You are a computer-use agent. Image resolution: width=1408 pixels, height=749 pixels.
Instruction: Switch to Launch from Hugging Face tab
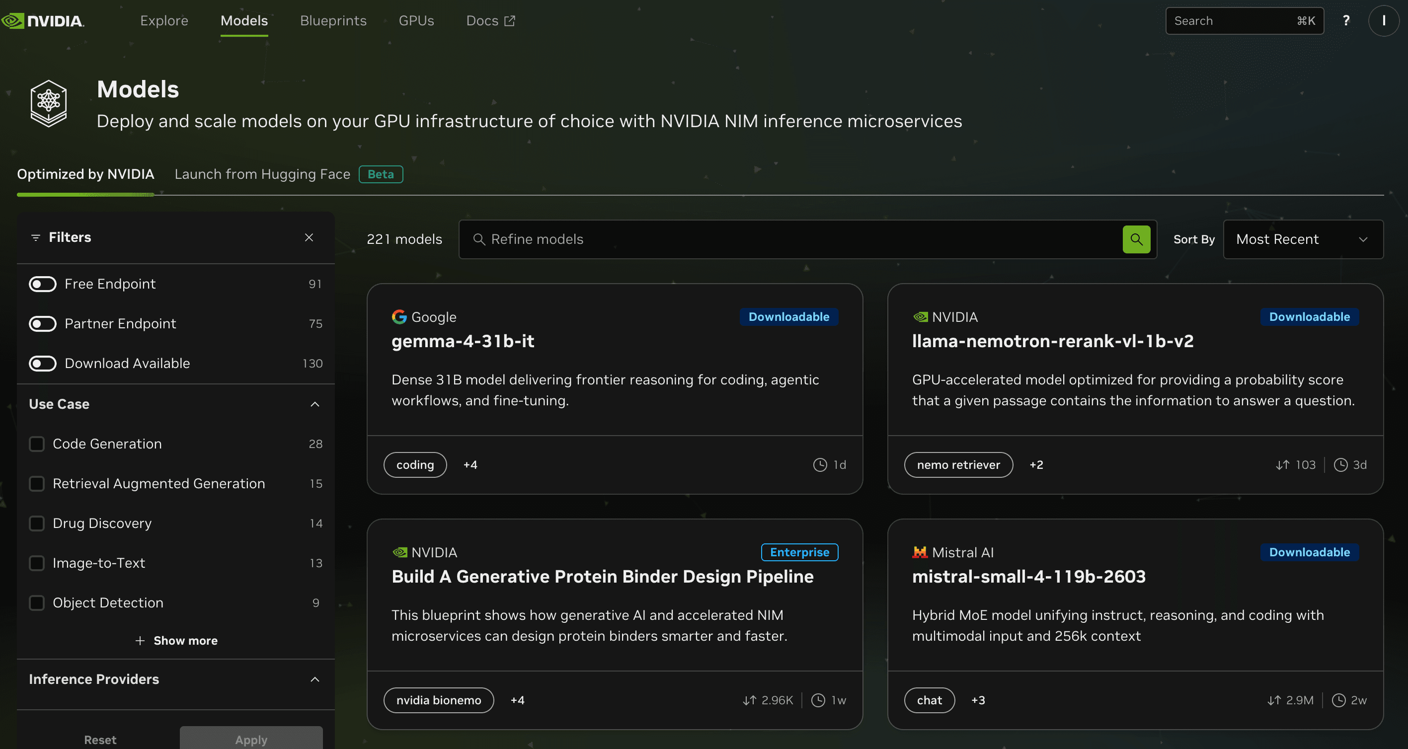tap(262, 174)
